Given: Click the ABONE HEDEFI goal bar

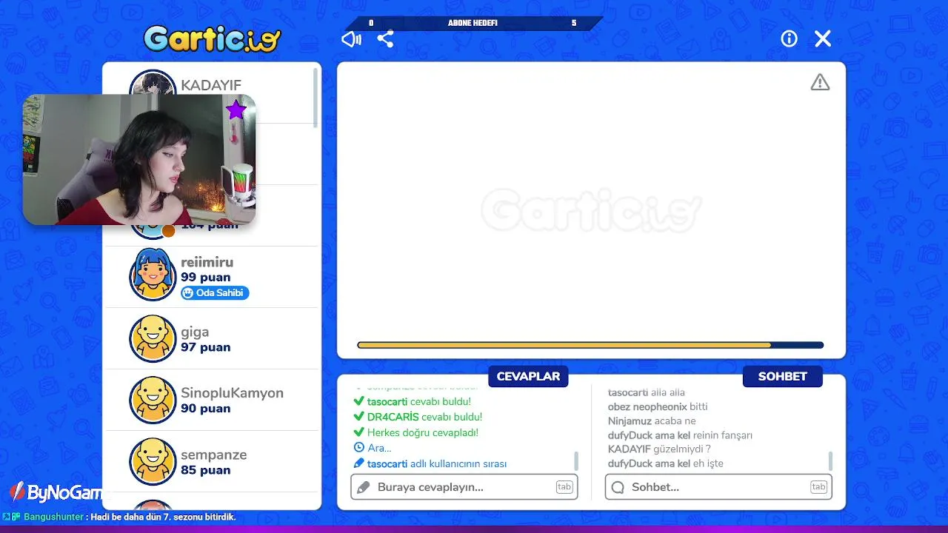Looking at the screenshot, I should [473, 23].
